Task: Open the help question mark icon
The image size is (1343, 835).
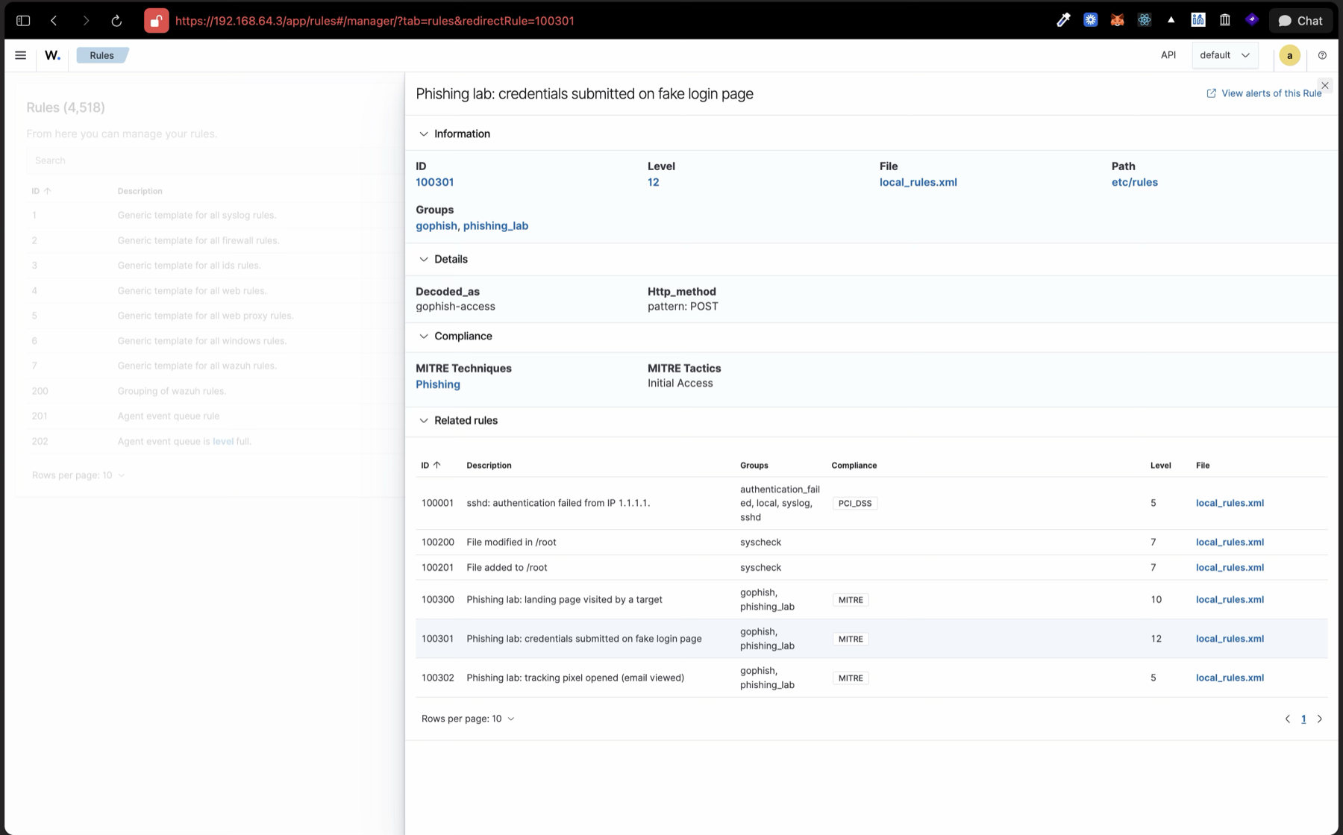Action: coord(1322,55)
